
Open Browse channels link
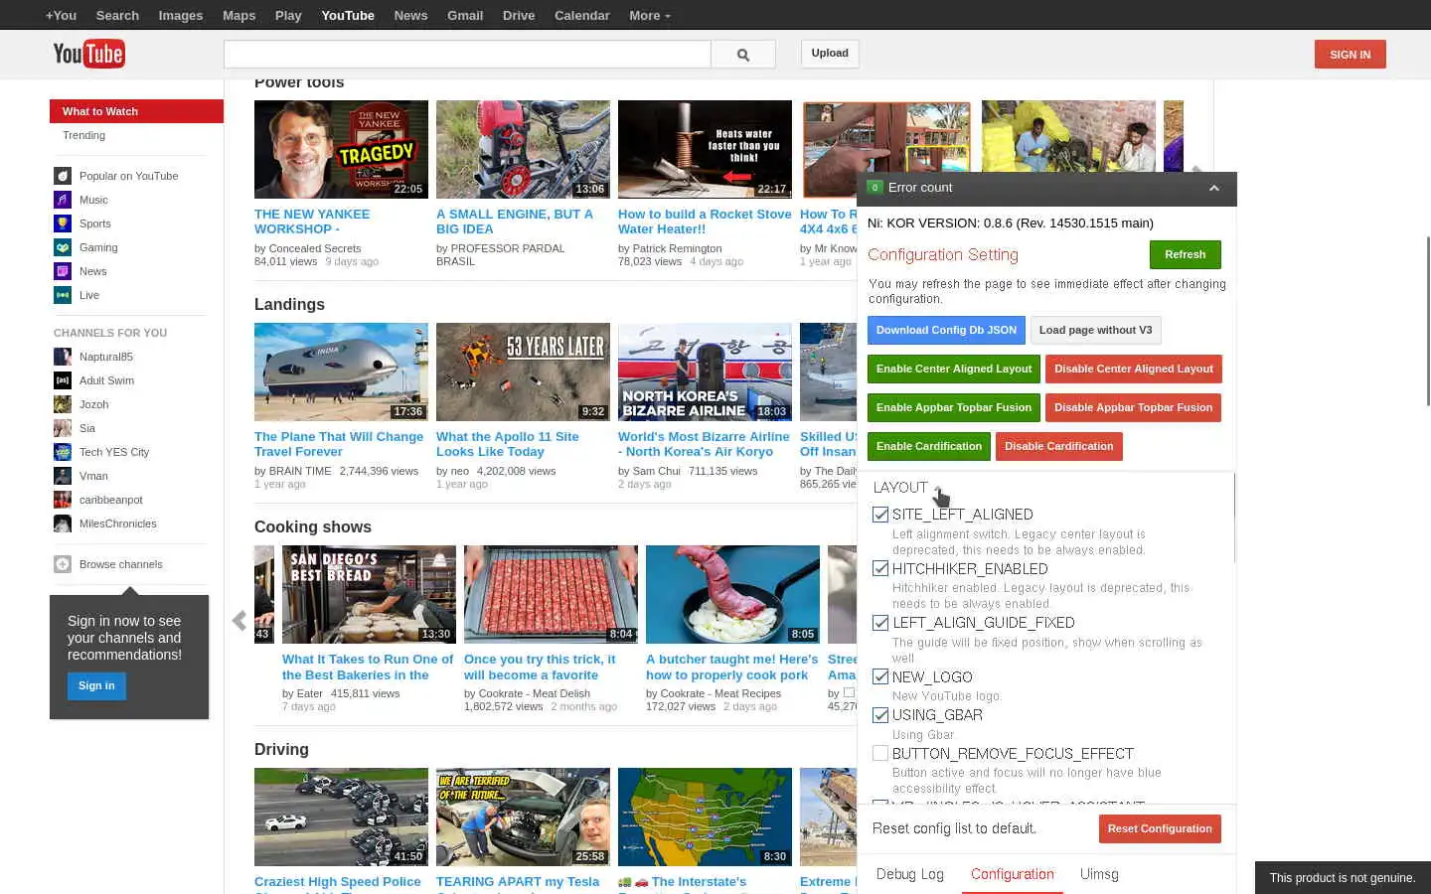point(121,564)
